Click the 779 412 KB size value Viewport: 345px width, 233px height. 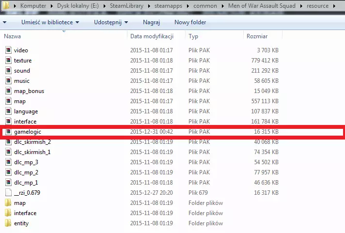point(265,60)
